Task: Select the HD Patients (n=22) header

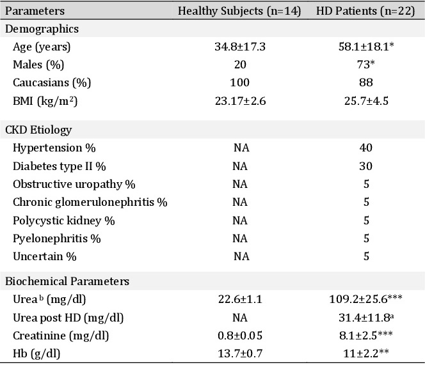Action: (365, 11)
